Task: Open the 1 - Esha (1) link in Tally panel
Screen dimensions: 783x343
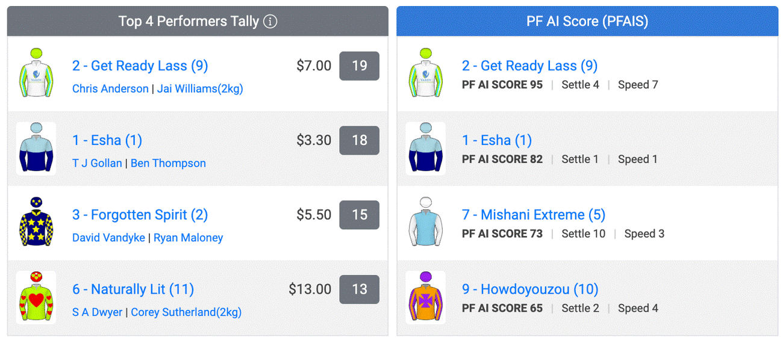Action: click(x=107, y=140)
